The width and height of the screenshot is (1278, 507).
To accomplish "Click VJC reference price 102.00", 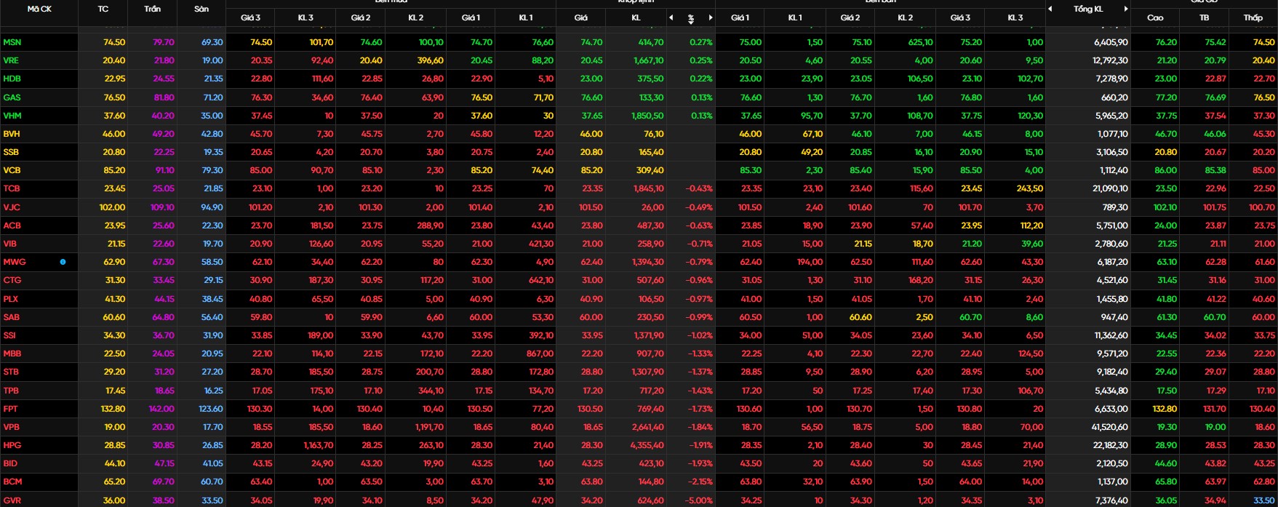I will [112, 207].
